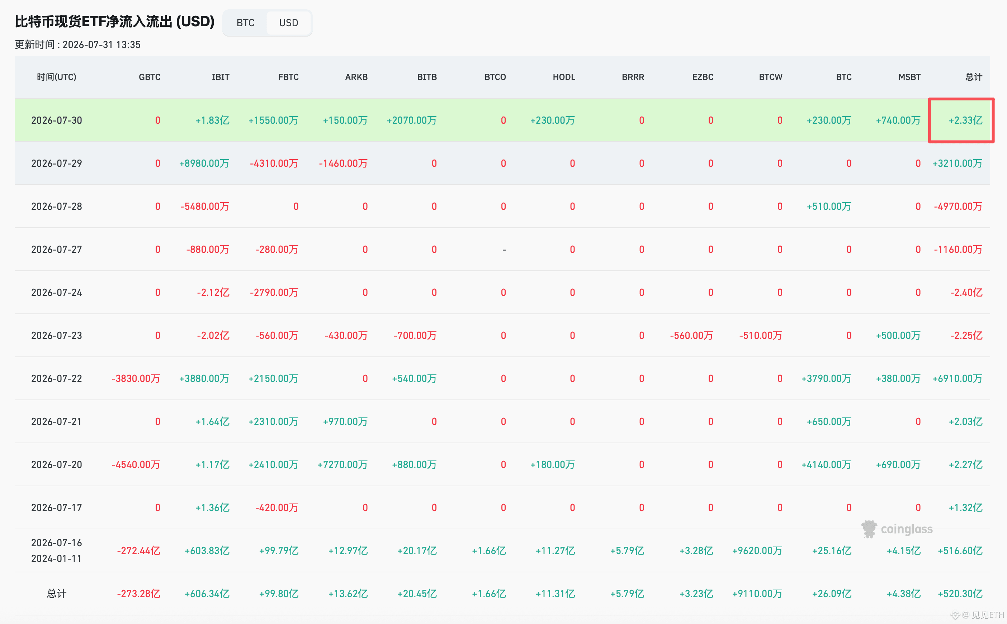Image resolution: width=1007 pixels, height=624 pixels.
Task: Click the +603.83亿 IBIT cumulative value
Action: (207, 551)
